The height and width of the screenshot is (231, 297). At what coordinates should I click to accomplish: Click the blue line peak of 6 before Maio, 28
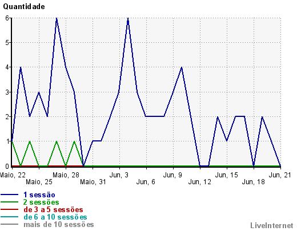[x=57, y=18]
